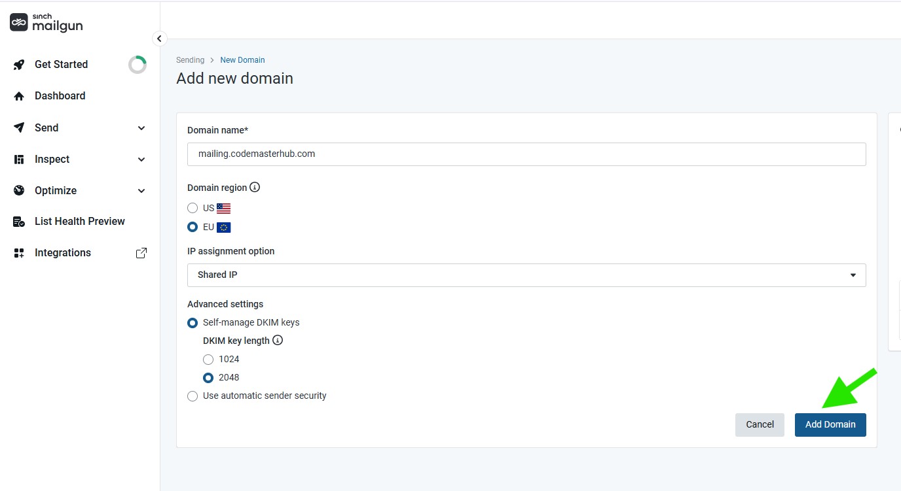901x491 pixels.
Task: Choose 1024 DKIM key length
Action: (x=208, y=359)
